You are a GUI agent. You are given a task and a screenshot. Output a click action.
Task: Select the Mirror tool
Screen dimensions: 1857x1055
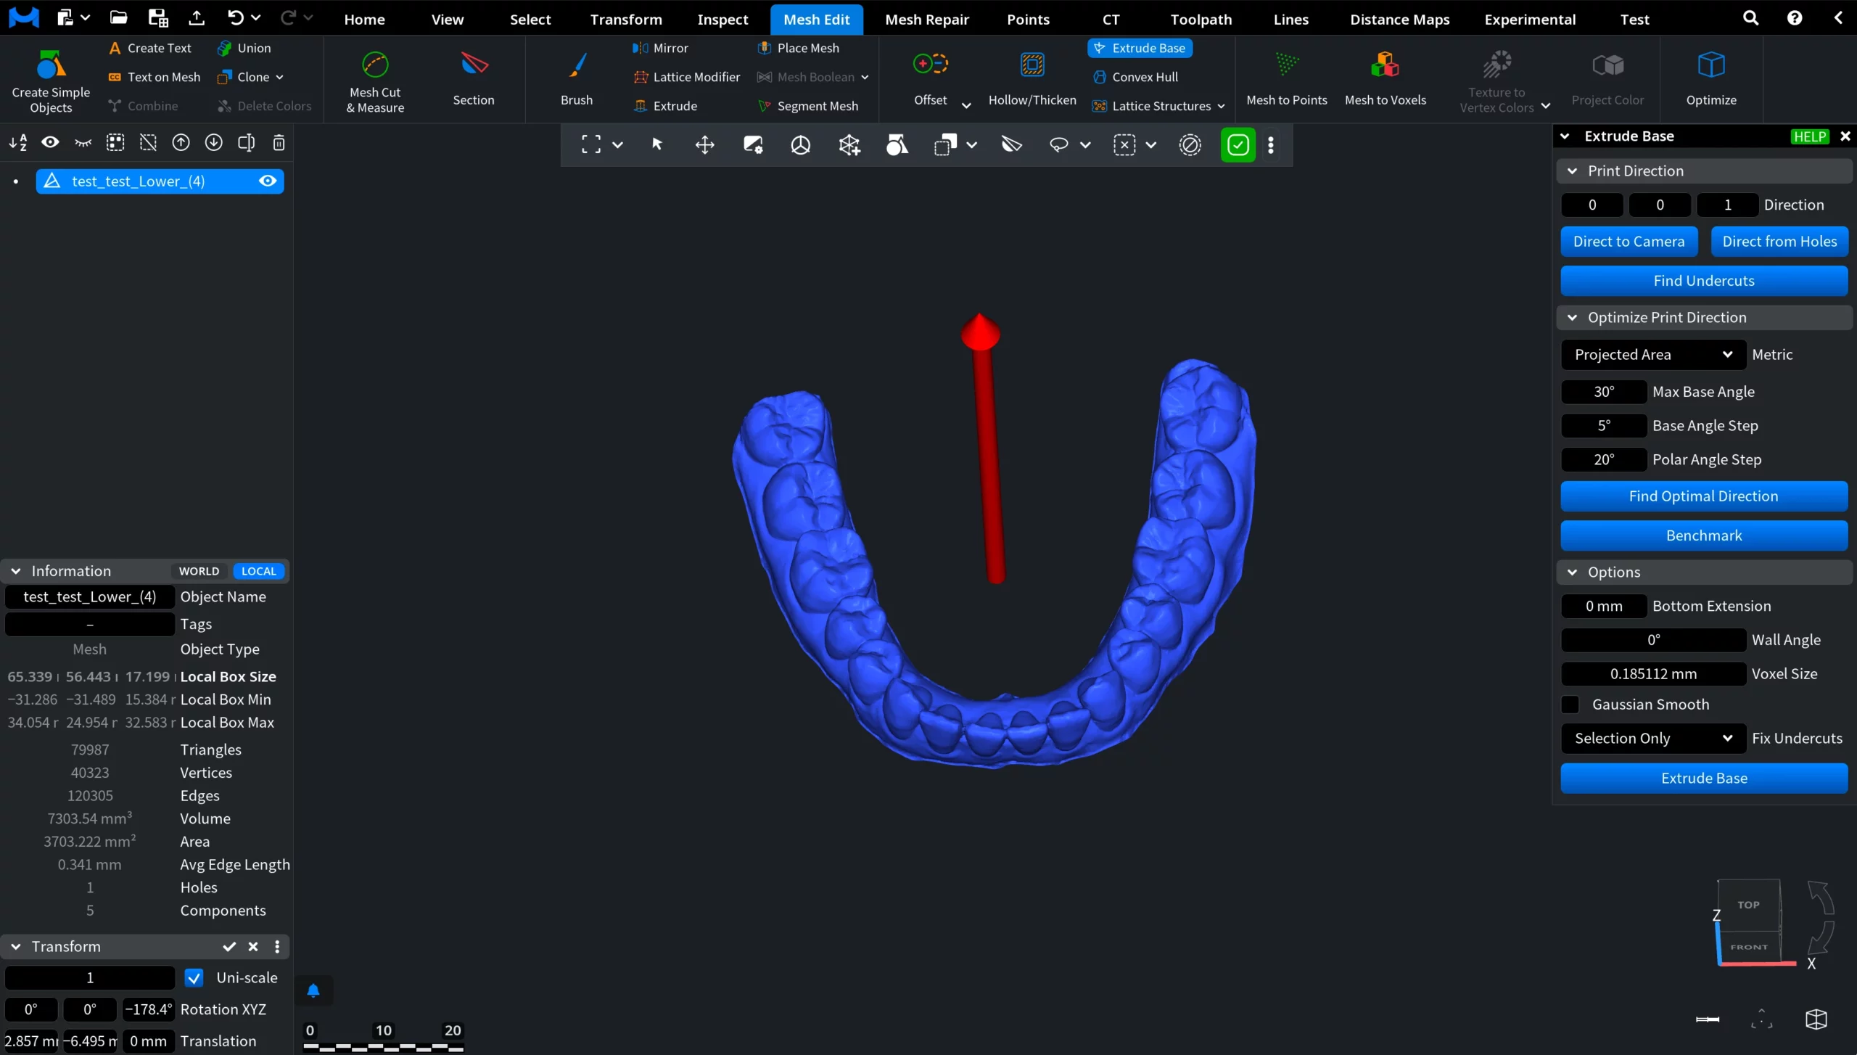point(660,48)
